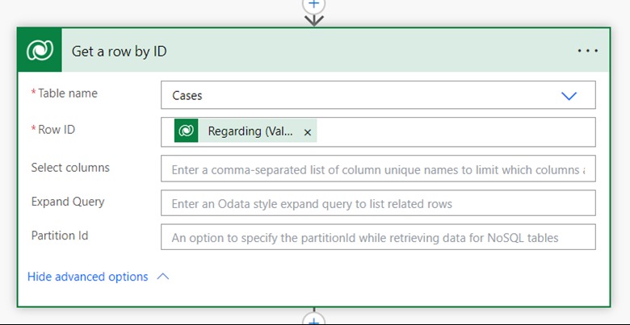This screenshot has height=325, width=630.
Task: Click the Get a row by ID title
Action: pos(119,52)
